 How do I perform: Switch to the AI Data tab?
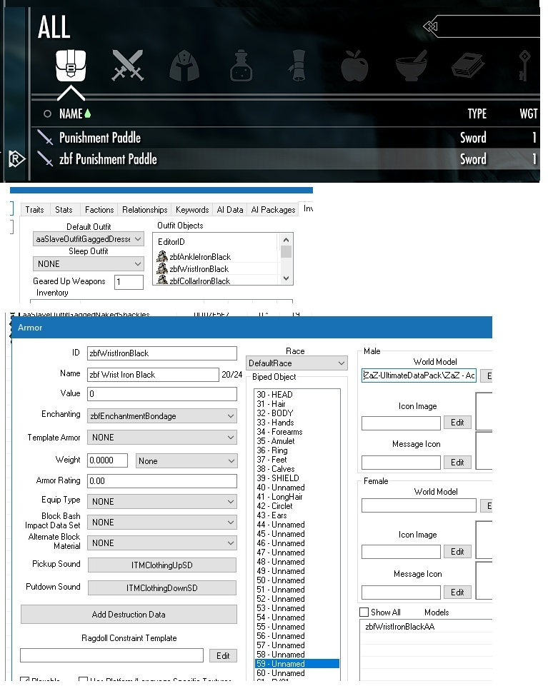pos(230,210)
